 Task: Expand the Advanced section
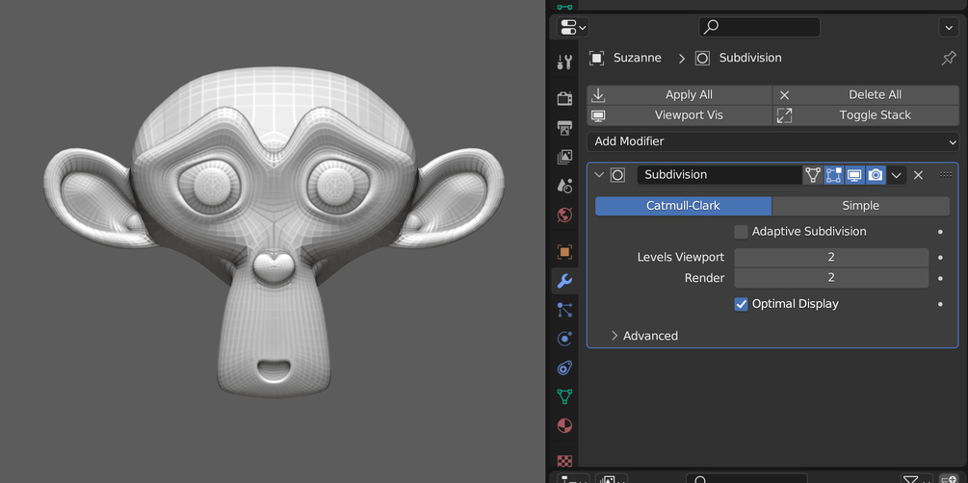point(644,336)
